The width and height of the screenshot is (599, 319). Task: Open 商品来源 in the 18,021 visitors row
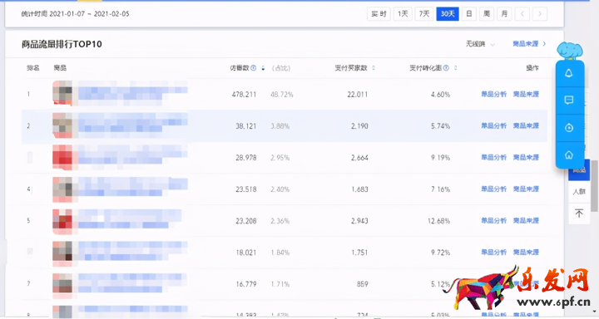click(x=526, y=253)
